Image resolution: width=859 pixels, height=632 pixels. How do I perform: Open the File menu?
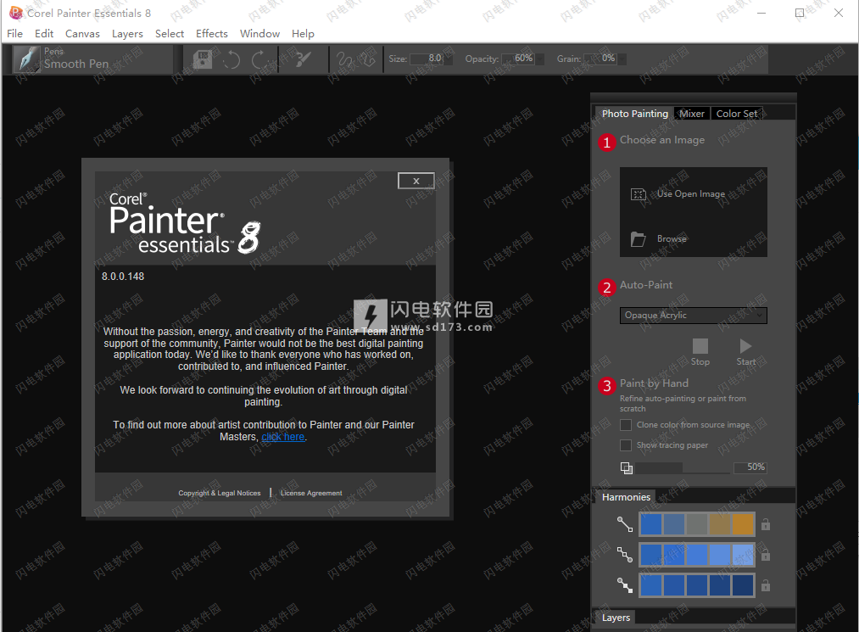(x=14, y=34)
